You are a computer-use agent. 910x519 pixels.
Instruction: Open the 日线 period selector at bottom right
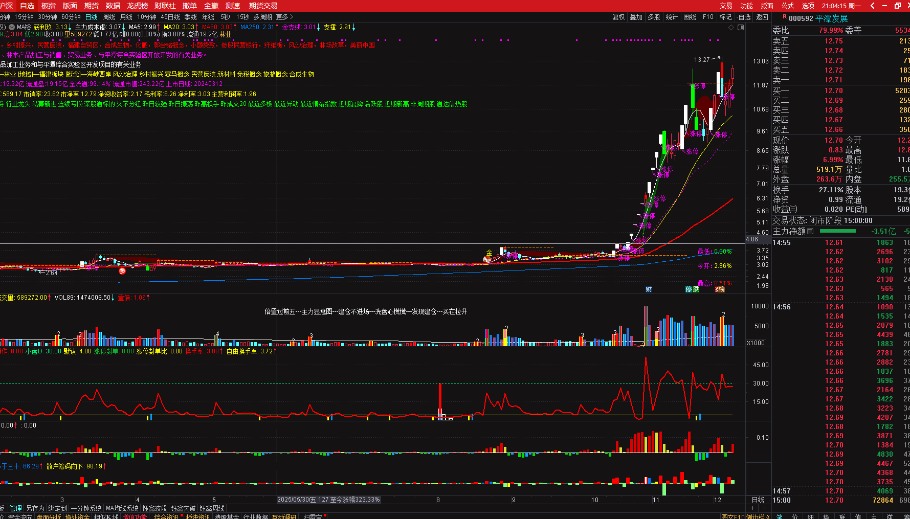pyautogui.click(x=758, y=500)
